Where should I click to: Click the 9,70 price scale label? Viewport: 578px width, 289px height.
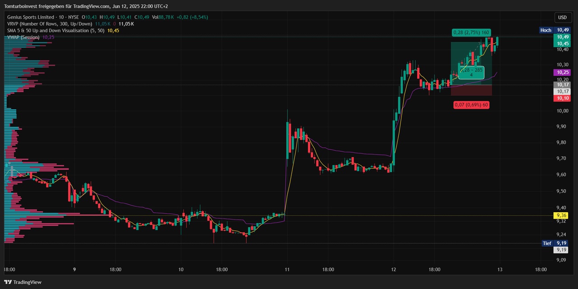(x=562, y=158)
